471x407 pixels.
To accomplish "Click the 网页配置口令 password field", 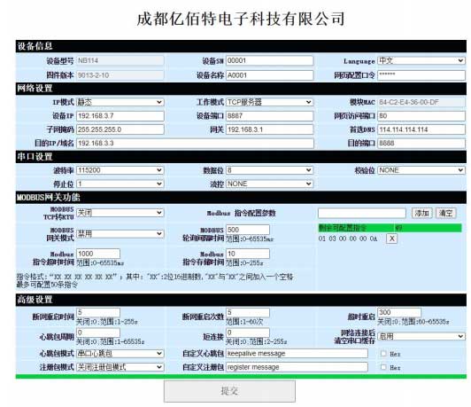I will pyautogui.click(x=421, y=75).
